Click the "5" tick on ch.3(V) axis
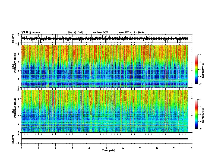Viewport: 215px width, 166px height. [19, 135]
